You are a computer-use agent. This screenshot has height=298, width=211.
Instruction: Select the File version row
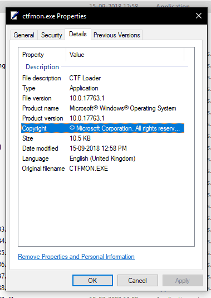tap(102, 98)
